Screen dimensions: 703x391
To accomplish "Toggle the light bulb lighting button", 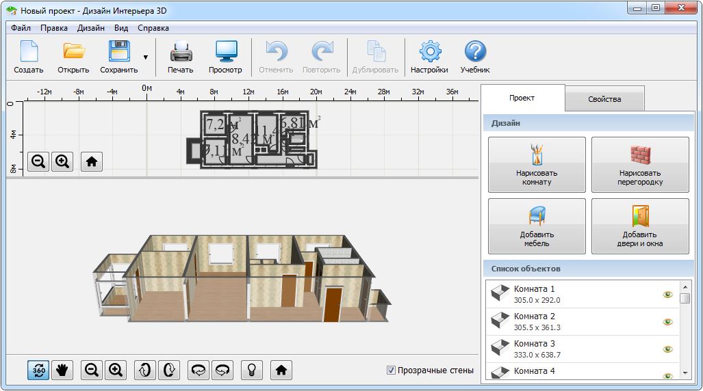I will (252, 370).
